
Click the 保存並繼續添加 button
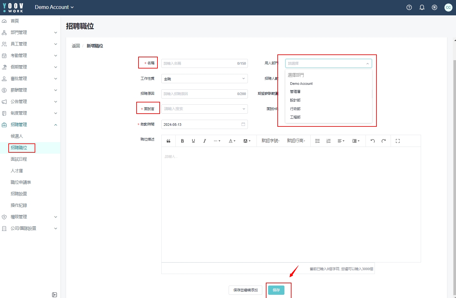click(x=245, y=290)
